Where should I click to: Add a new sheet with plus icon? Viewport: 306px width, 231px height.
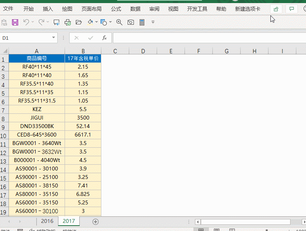(x=96, y=222)
